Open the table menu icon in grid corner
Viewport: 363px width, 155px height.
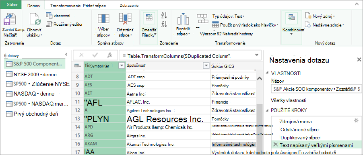[78, 66]
